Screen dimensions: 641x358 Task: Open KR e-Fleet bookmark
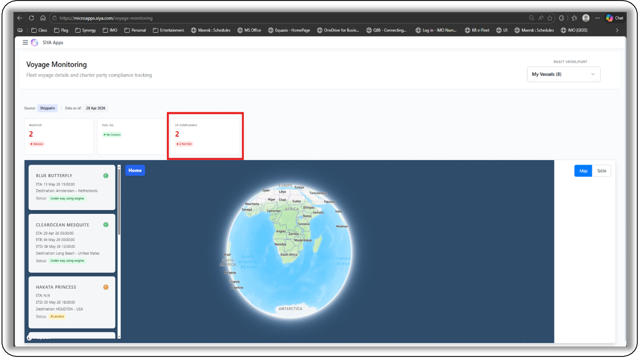pos(477,30)
